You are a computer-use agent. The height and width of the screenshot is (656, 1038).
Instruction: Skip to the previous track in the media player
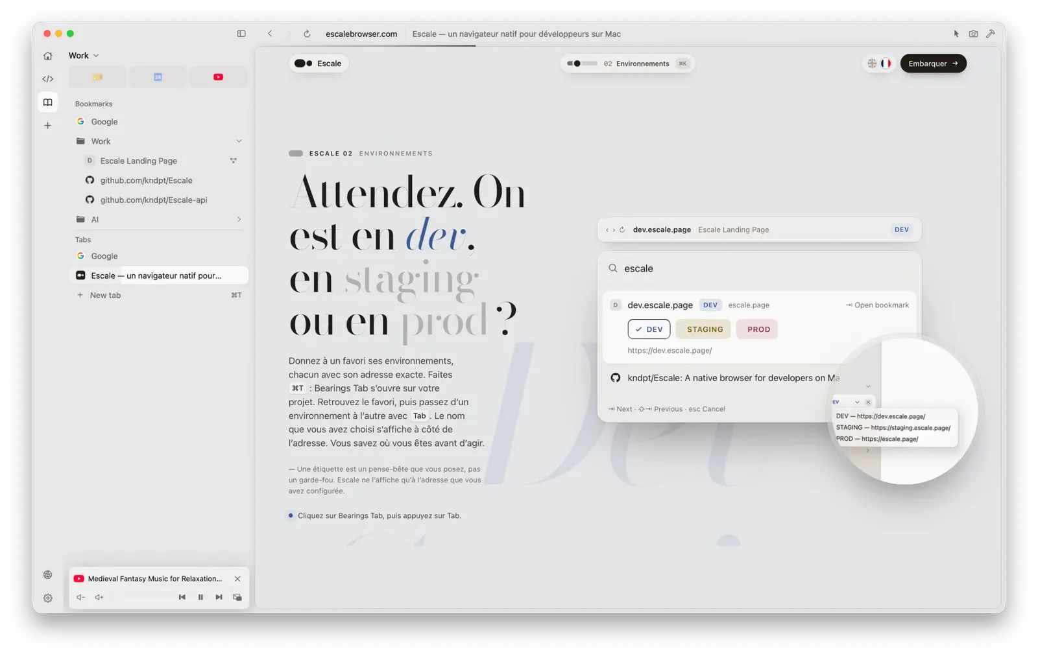[x=182, y=598]
